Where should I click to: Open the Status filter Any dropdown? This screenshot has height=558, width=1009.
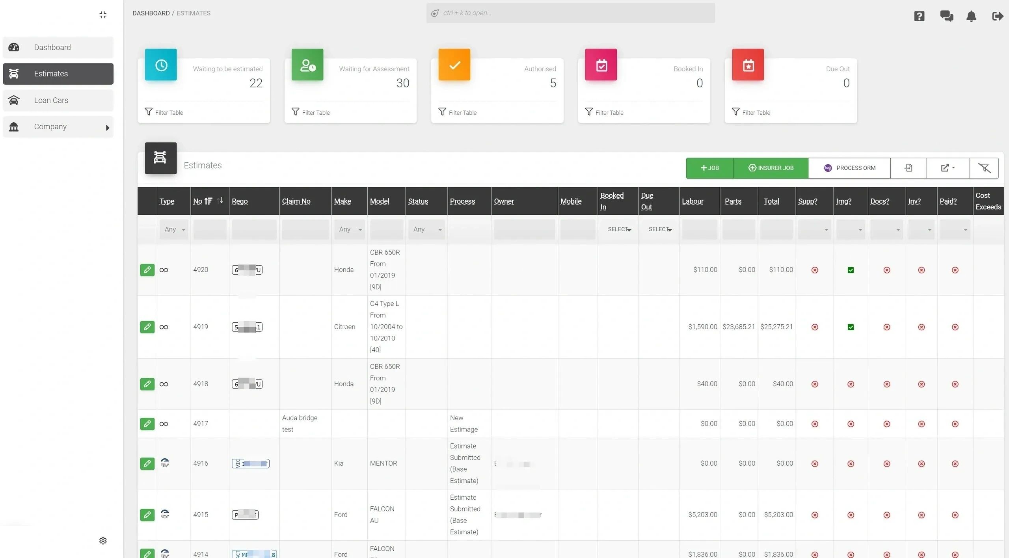pos(426,229)
